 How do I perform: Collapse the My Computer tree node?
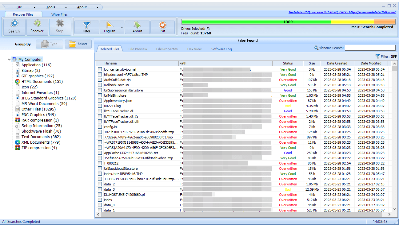[10, 60]
